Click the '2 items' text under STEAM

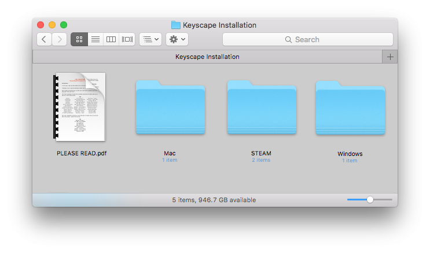[x=261, y=160]
